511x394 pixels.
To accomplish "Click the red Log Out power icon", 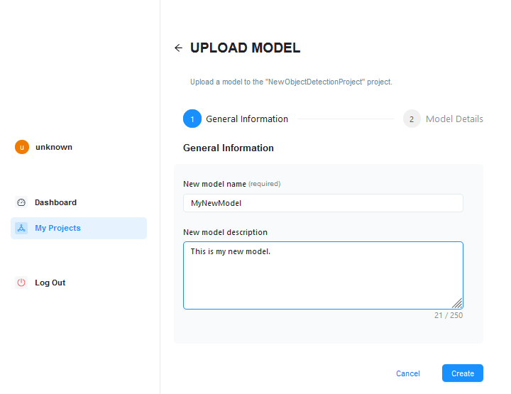I will (x=21, y=283).
